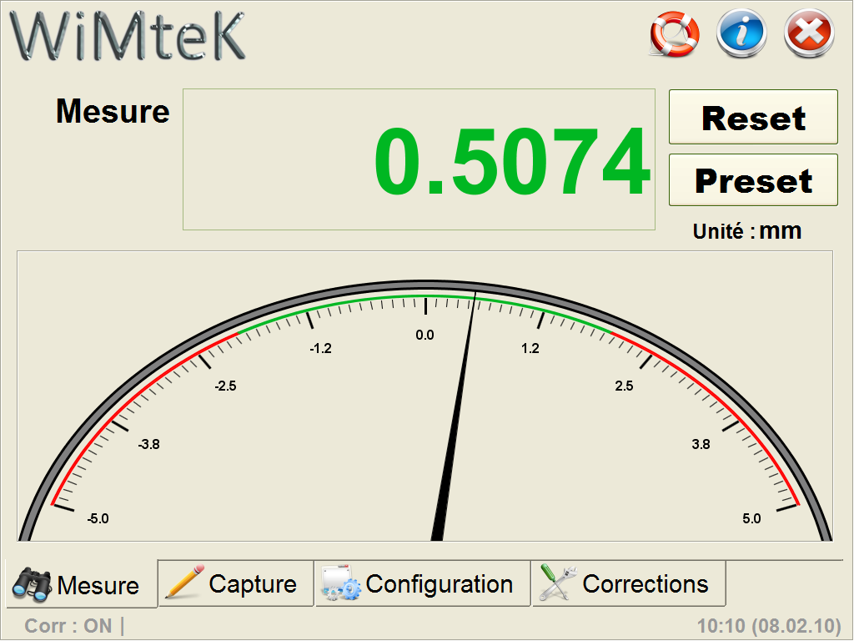Click the 2.5 gauge scale label
Screen dimensions: 854x641
(x=624, y=386)
